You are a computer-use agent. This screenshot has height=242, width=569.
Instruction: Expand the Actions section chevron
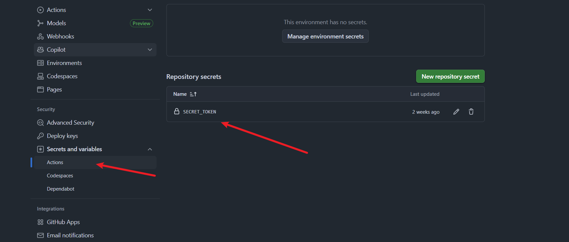tap(150, 10)
